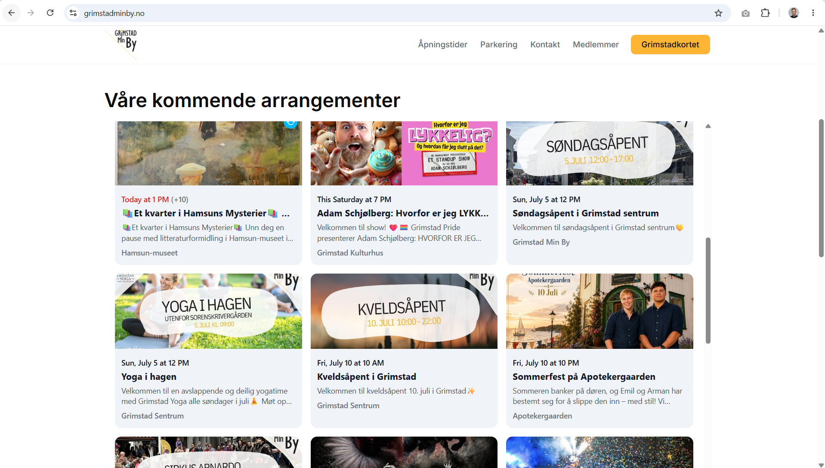Click the events list scroll-up arrow
This screenshot has width=825, height=468.
(708, 126)
